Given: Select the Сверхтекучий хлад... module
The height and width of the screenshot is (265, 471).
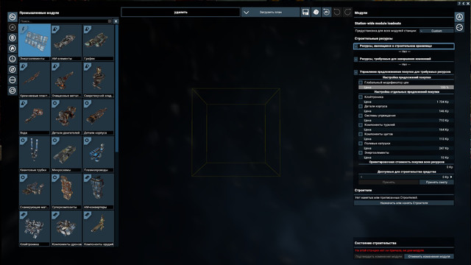Looking at the screenshot, I should [x=98, y=79].
